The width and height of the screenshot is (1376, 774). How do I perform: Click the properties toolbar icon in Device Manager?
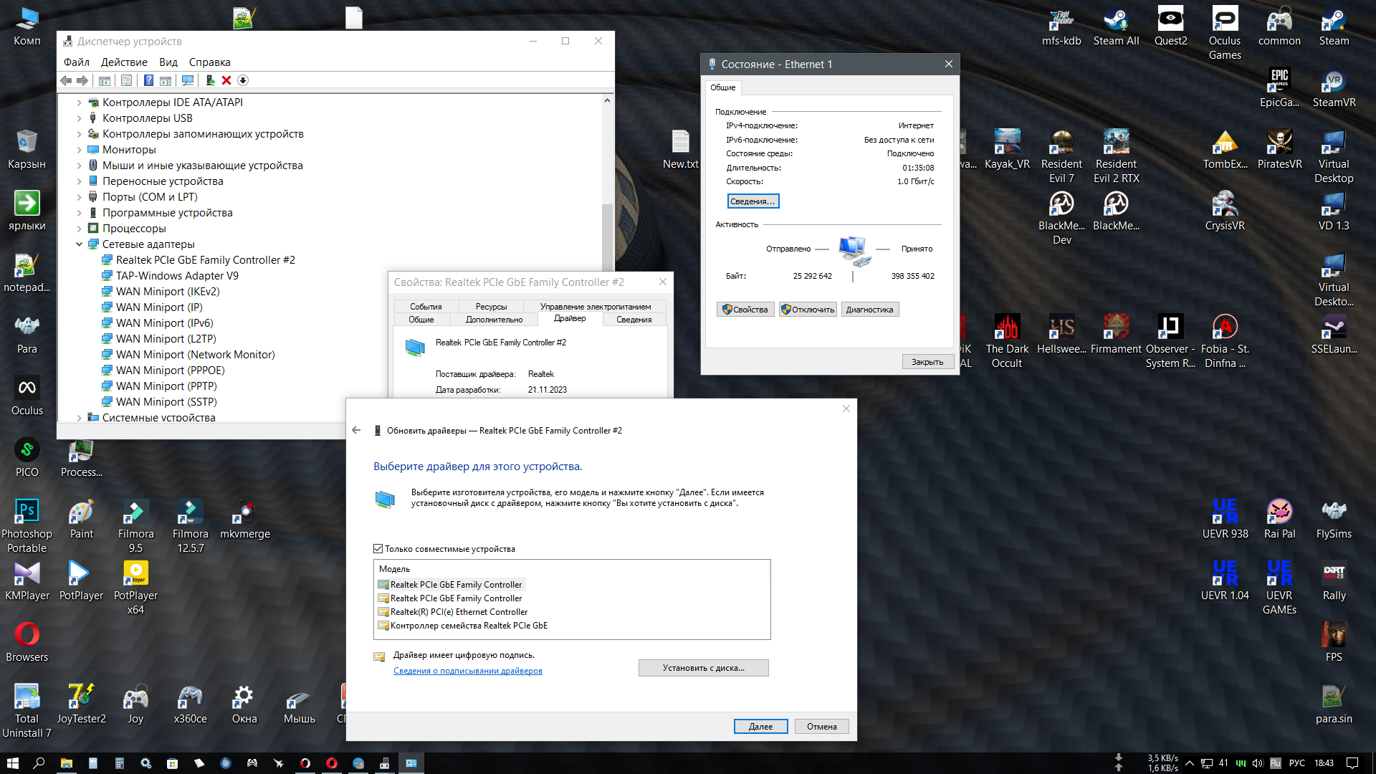click(x=126, y=80)
